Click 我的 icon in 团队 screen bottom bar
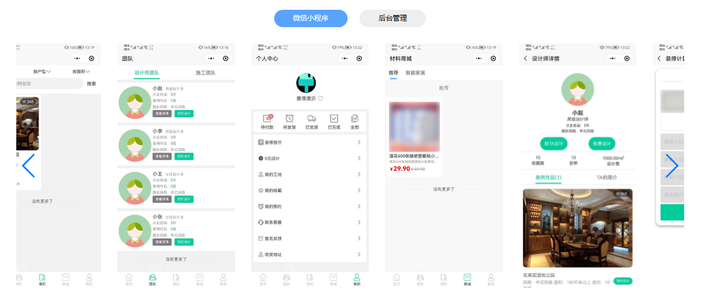The height and width of the screenshot is (308, 701). [223, 279]
